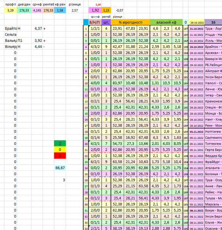222x230 pixels.
Task: Select the coefficient cell 1,63
Action: [177, 138]
